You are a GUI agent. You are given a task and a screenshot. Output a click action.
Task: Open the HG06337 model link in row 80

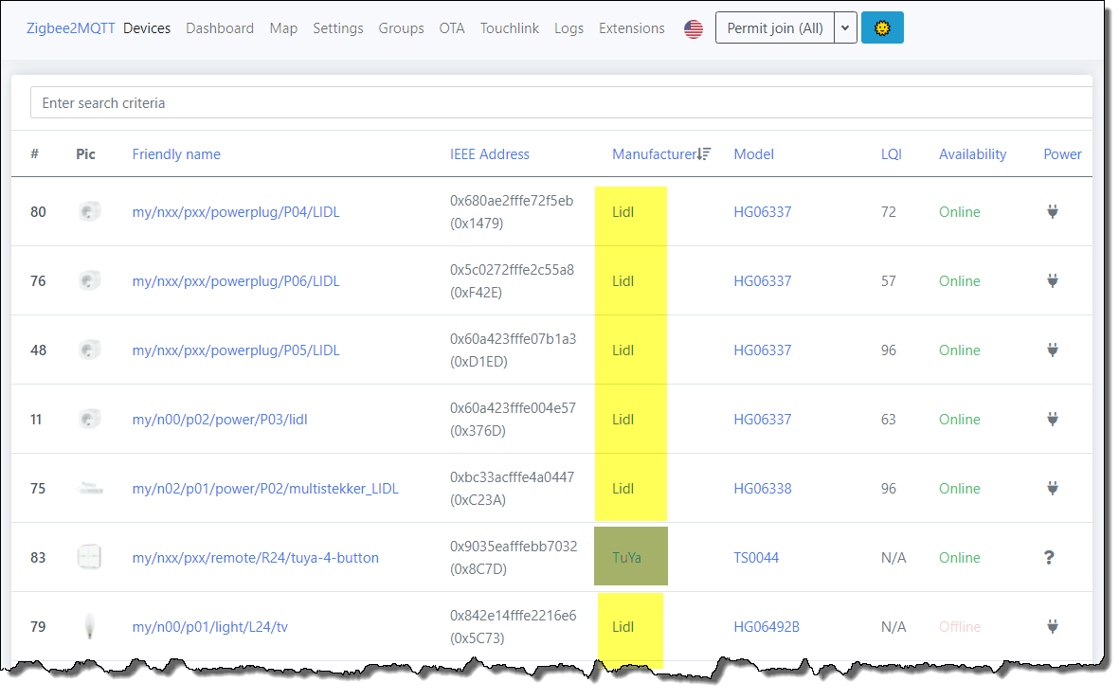point(762,212)
